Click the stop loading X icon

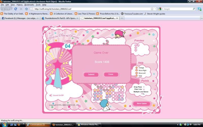[21, 9]
